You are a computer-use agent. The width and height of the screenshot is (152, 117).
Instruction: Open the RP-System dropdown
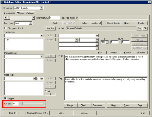[x=41, y=8]
